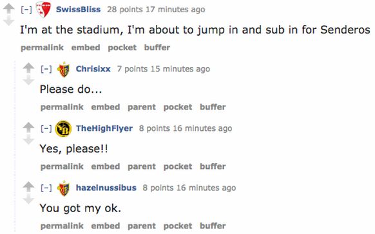Image resolution: width=375 pixels, height=234 pixels.
Task: Upvote SwissBliss's comment
Action: point(9,8)
